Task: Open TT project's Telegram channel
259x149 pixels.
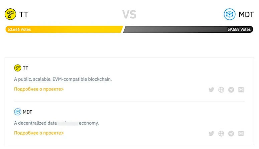Action: pyautogui.click(x=231, y=90)
